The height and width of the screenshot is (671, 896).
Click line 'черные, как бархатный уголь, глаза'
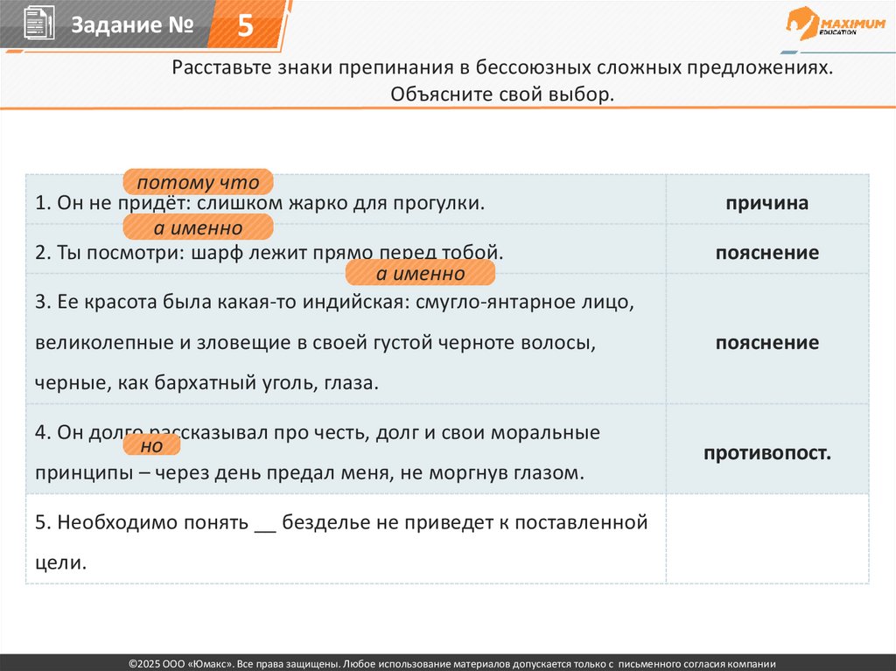(x=206, y=382)
